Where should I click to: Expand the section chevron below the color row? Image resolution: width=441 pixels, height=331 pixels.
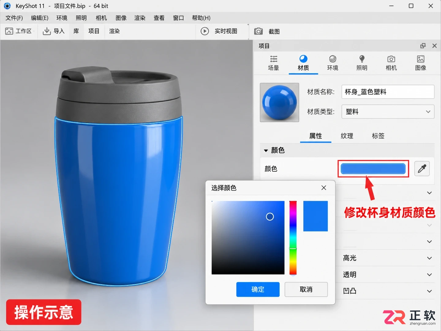429,193
